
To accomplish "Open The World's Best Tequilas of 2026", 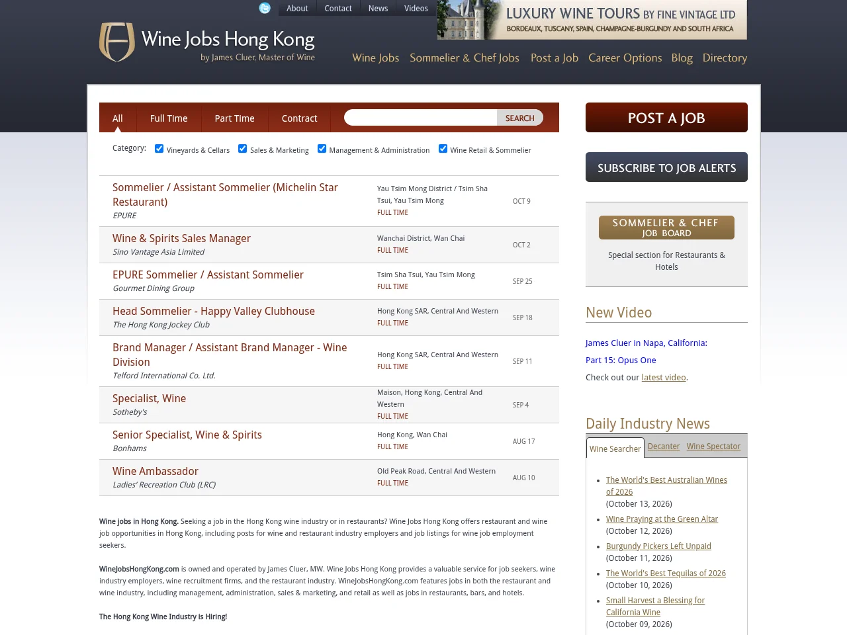I will [666, 573].
